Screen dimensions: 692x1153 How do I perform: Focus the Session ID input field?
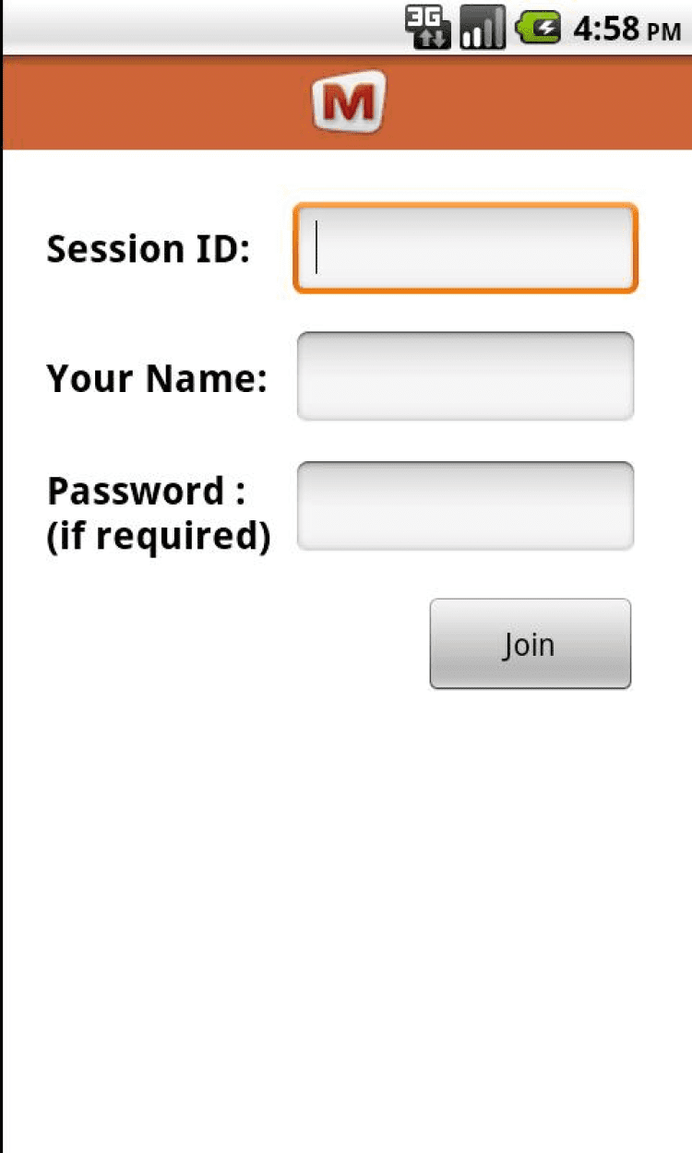(x=465, y=248)
